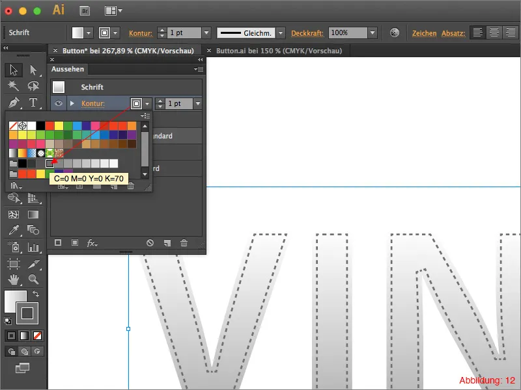The width and height of the screenshot is (521, 390).
Task: Open swatches popup flyout menu
Action: coord(145,116)
